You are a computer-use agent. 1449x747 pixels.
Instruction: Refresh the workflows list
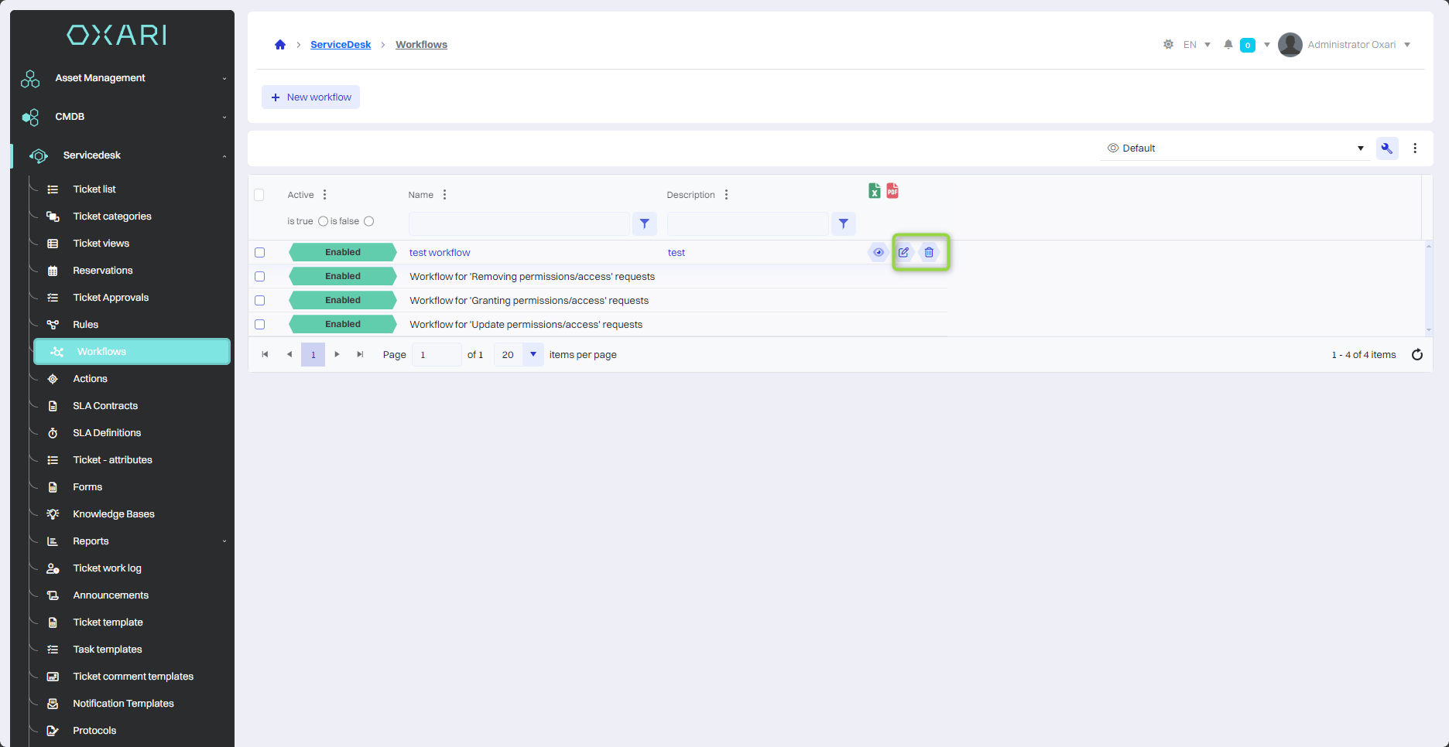click(x=1416, y=355)
